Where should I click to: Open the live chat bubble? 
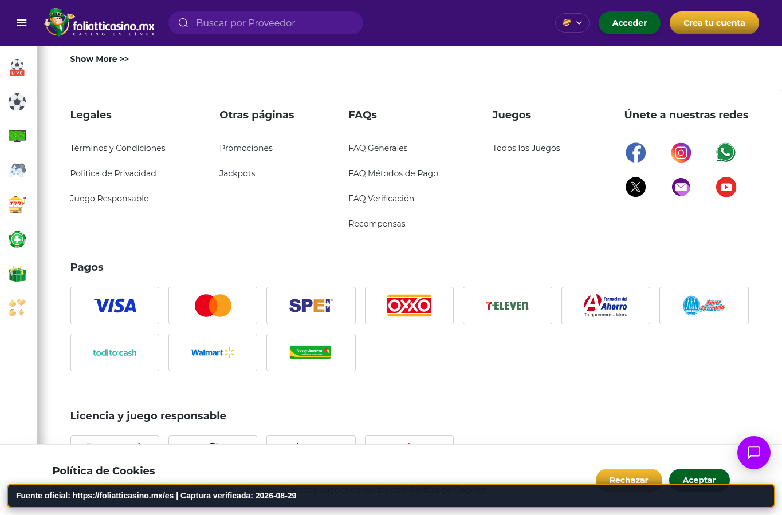coord(753,453)
